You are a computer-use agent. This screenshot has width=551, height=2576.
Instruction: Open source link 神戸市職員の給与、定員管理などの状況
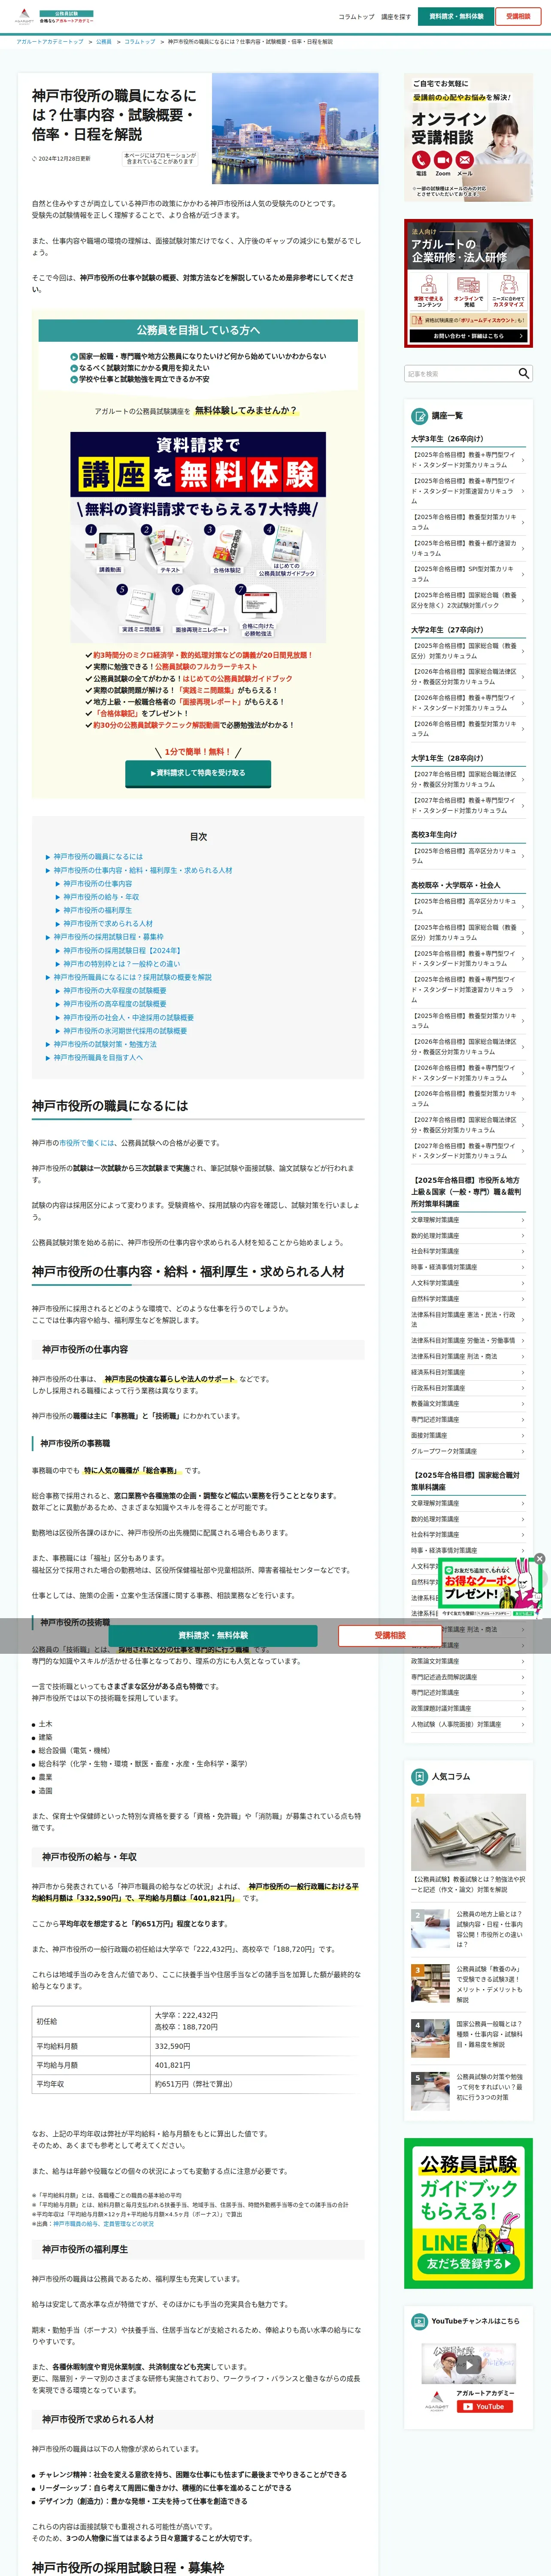click(x=104, y=2224)
